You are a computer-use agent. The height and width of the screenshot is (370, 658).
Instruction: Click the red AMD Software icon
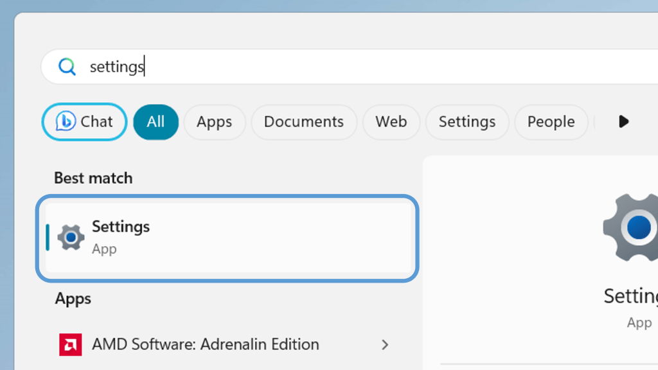pyautogui.click(x=71, y=345)
